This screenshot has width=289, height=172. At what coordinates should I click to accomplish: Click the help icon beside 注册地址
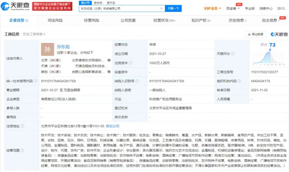click(22, 126)
